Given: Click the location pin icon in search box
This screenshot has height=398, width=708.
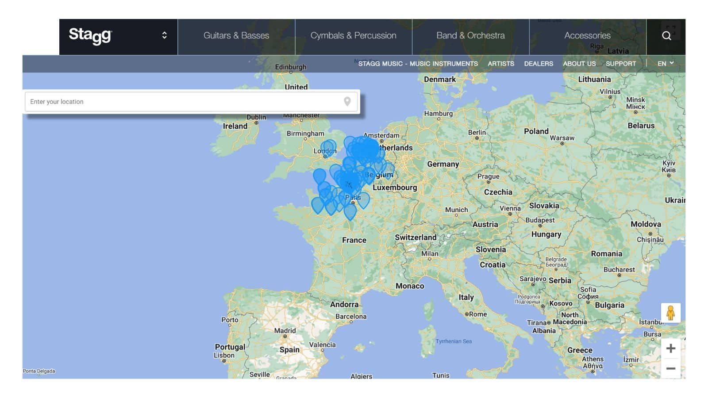Looking at the screenshot, I should tap(347, 102).
